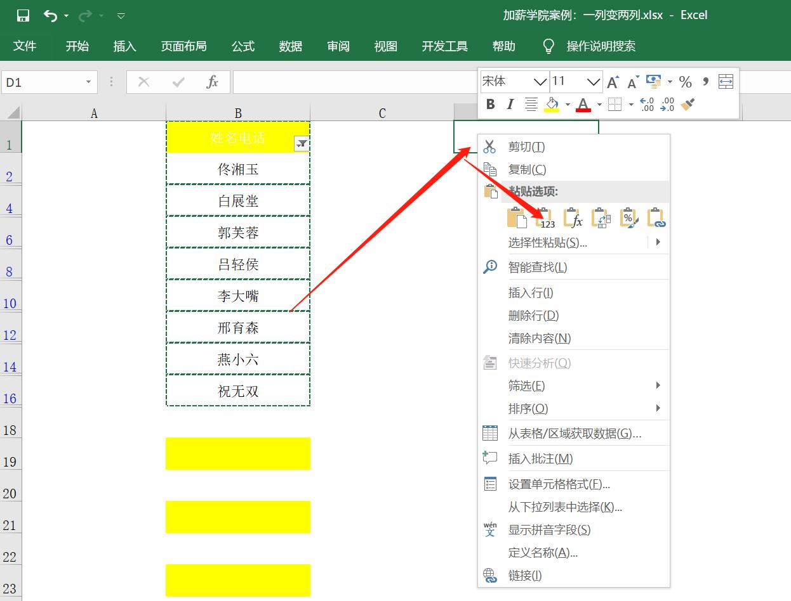Switch to the 数据 ribbon tab
The height and width of the screenshot is (601, 791).
290,46
